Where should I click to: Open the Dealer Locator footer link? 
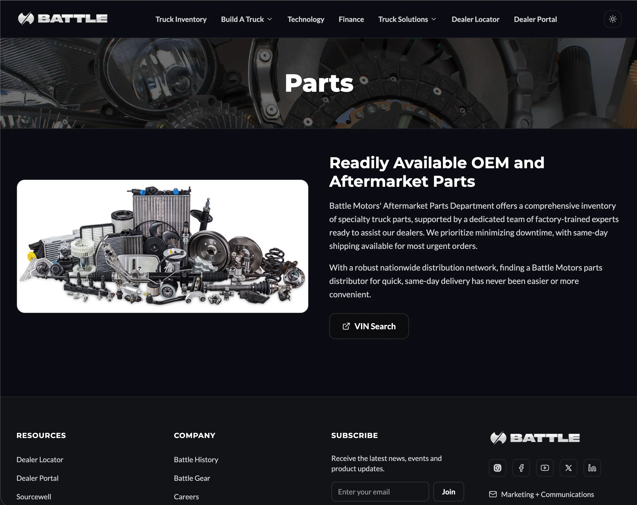[40, 459]
